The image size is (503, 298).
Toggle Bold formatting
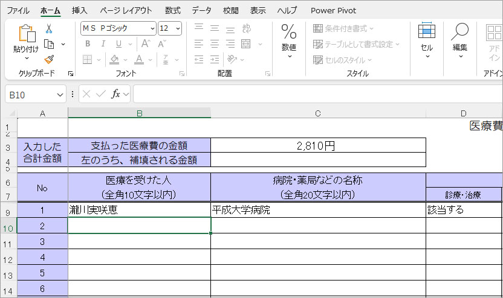[88, 44]
